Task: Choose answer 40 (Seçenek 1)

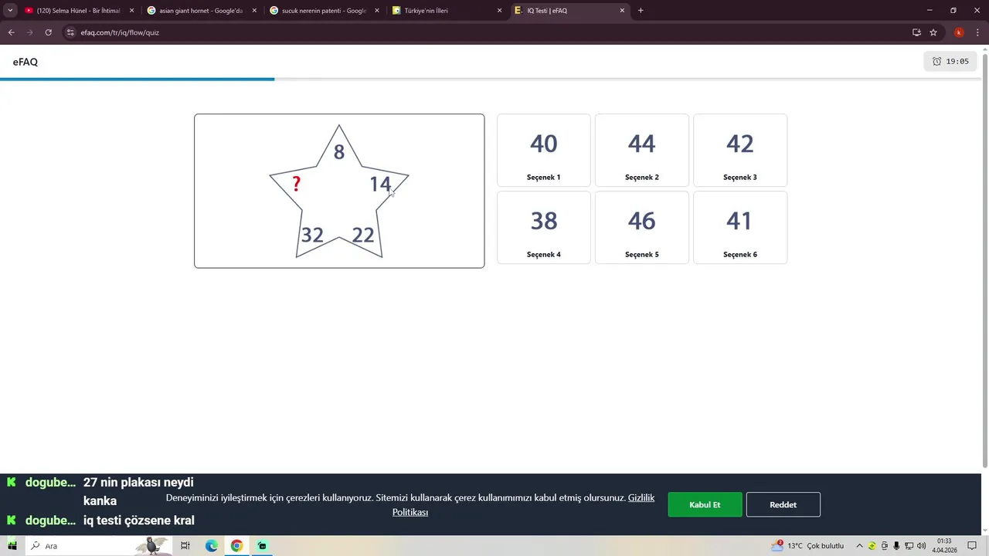Action: tap(544, 151)
